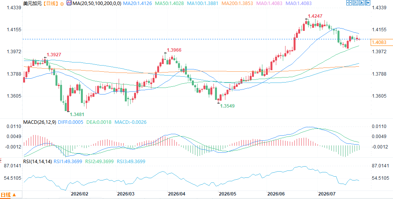Click the orange circled plus icon beside 日线

click(62, 4)
